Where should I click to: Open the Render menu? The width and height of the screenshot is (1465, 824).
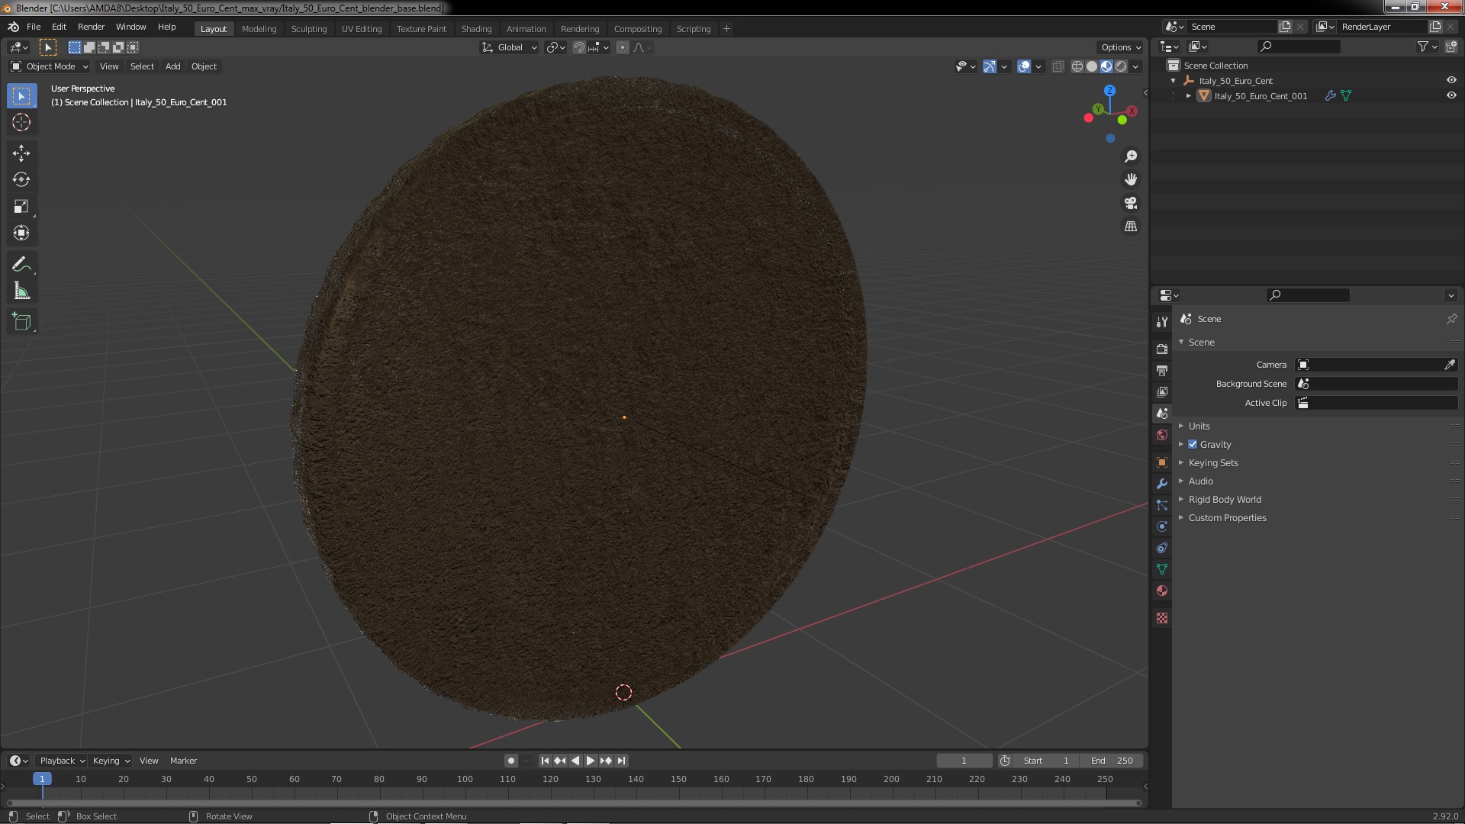pyautogui.click(x=91, y=27)
